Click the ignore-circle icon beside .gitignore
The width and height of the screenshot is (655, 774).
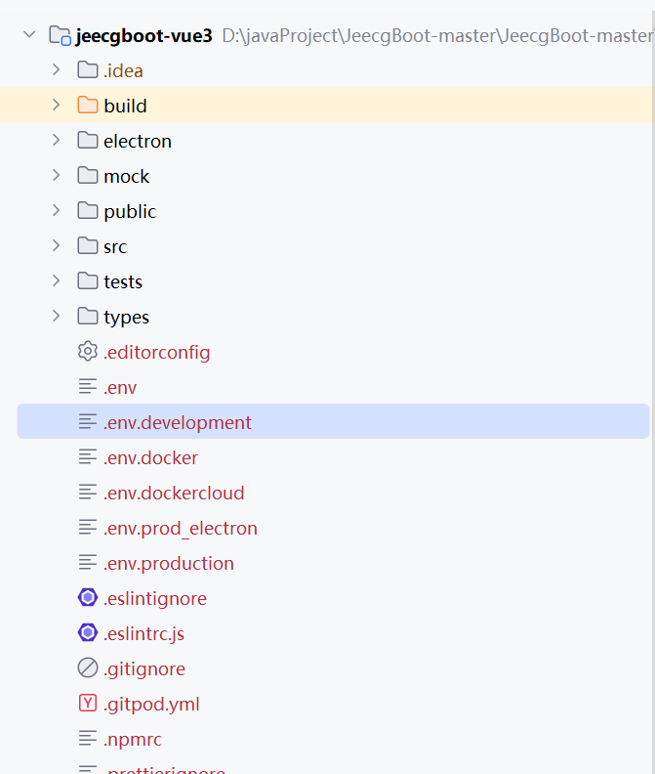click(88, 668)
